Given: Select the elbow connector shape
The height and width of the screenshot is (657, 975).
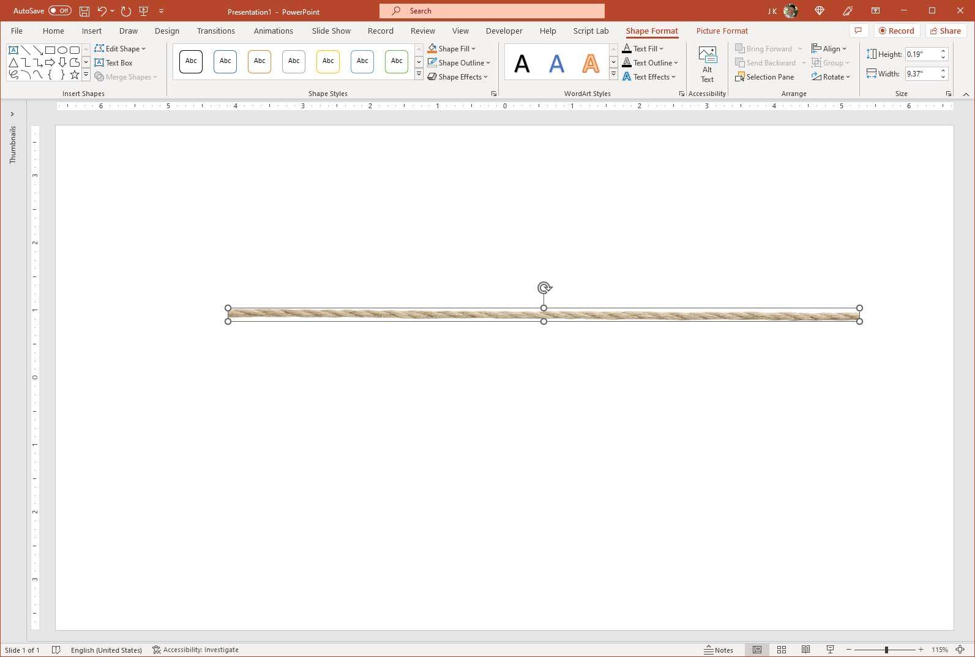Looking at the screenshot, I should pyautogui.click(x=25, y=62).
